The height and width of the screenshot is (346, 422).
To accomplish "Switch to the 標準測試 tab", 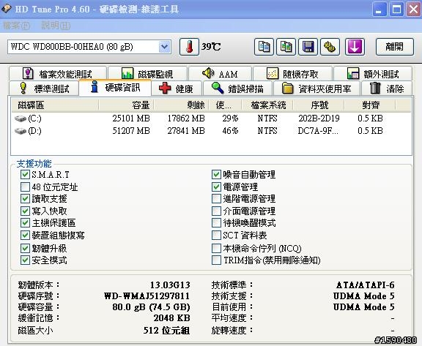I will tap(44, 88).
